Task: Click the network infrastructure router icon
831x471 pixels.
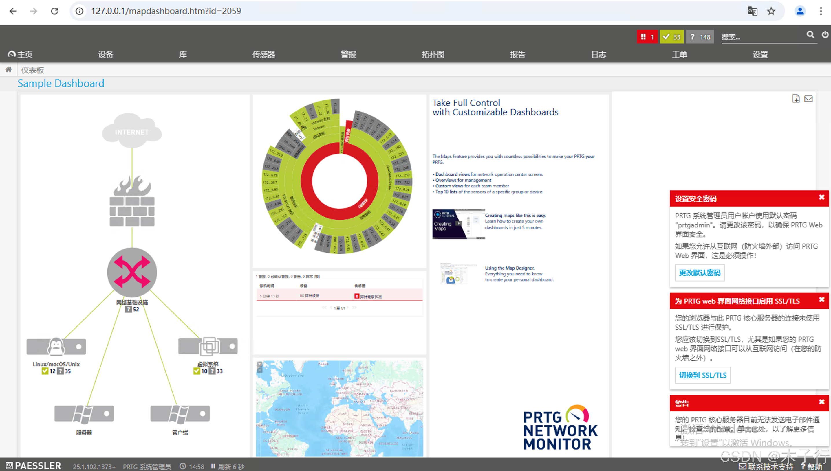Action: [x=132, y=272]
